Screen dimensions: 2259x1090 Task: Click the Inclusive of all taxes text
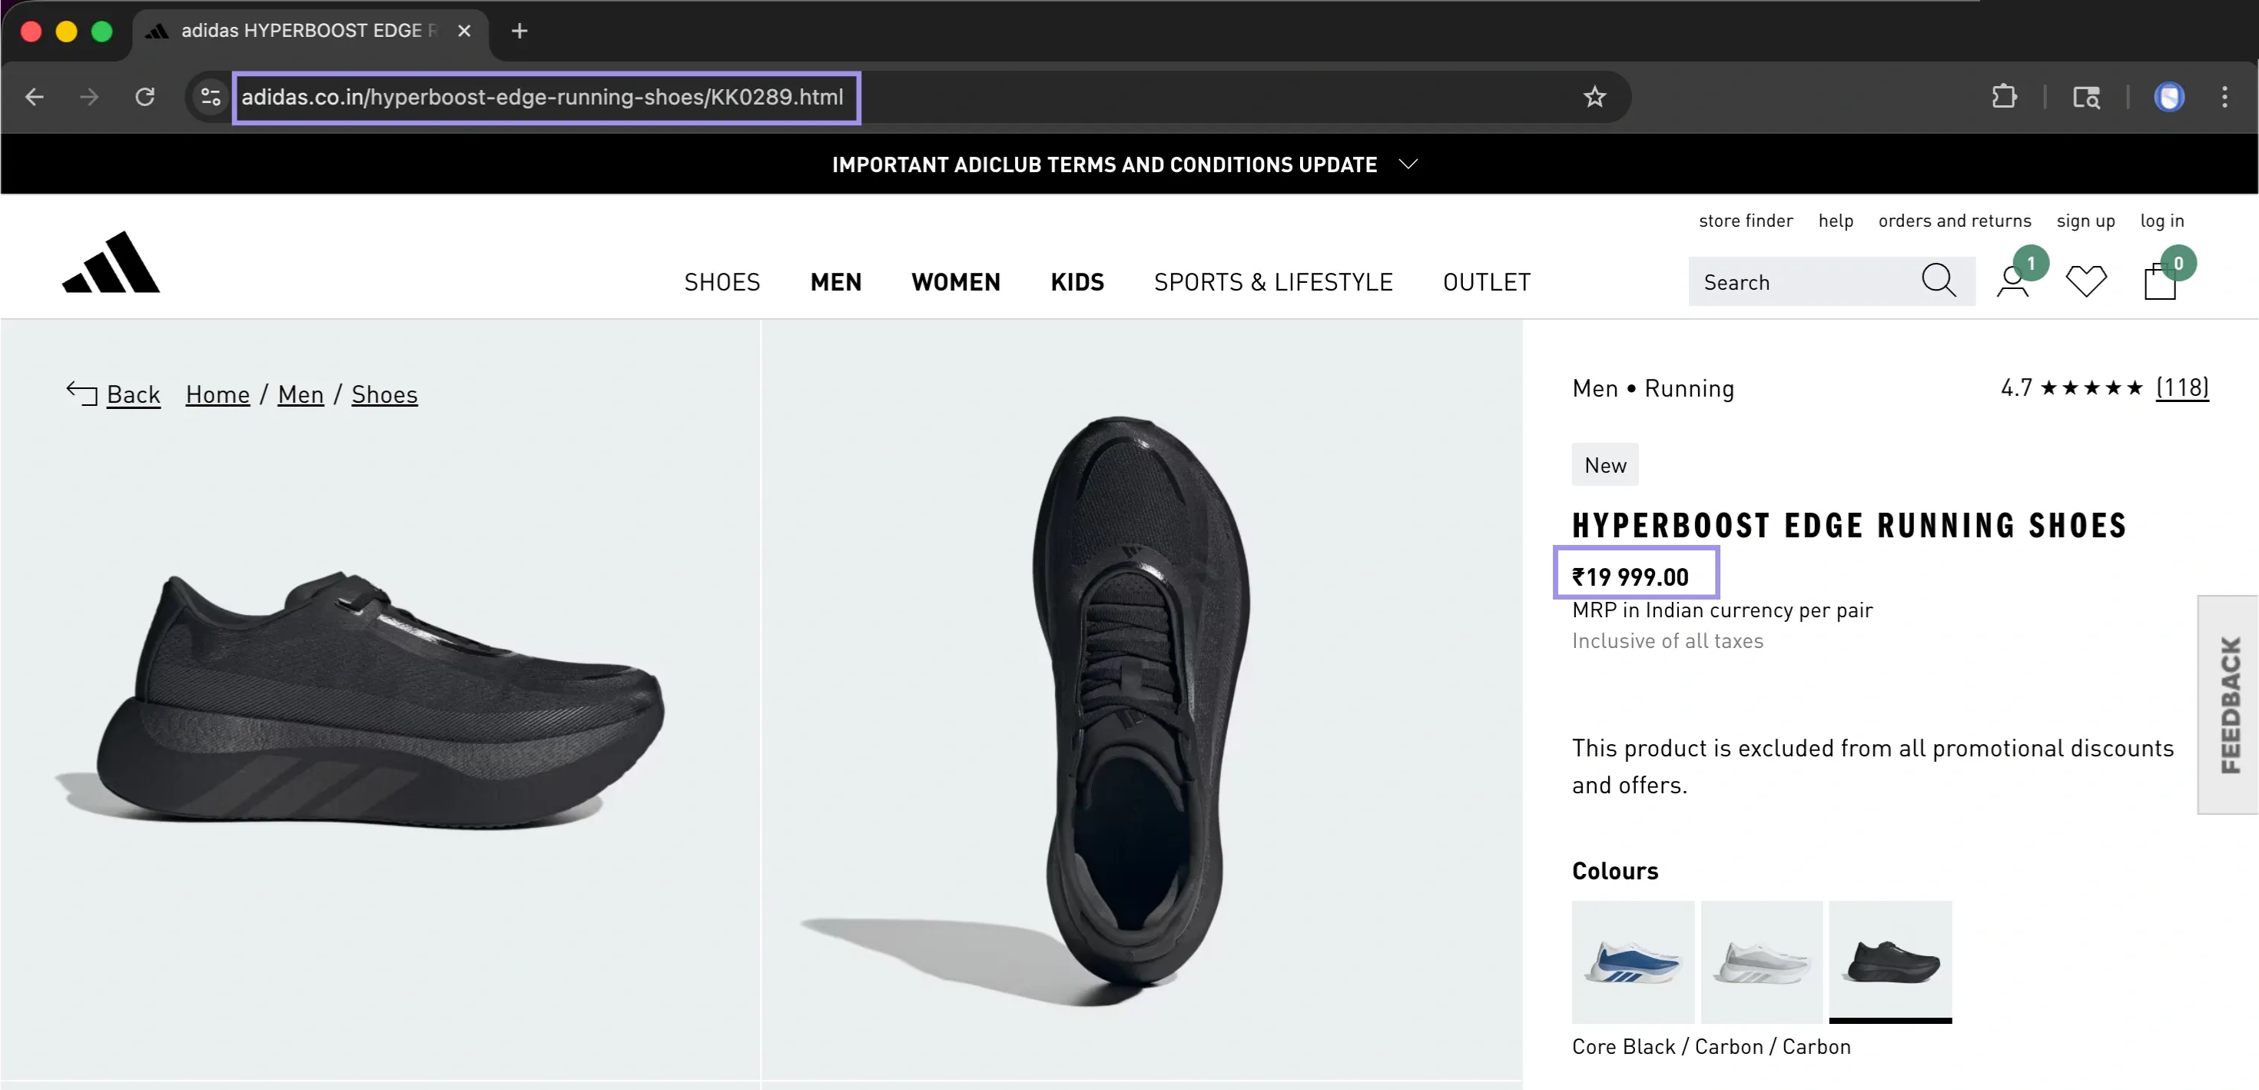[x=1667, y=640]
